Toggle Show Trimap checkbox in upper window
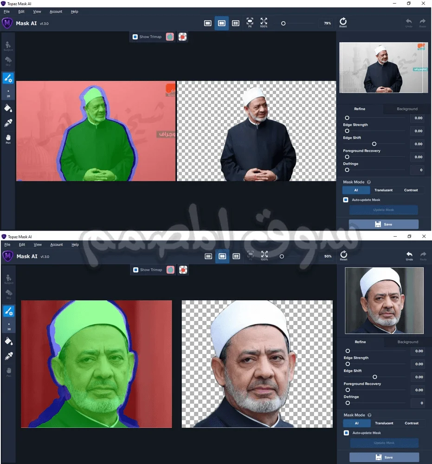 (x=135, y=37)
